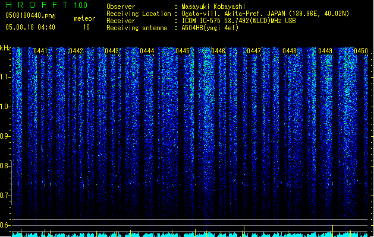
Task: Click the HROFFT 1.0.0 title text
Action: 46,5
